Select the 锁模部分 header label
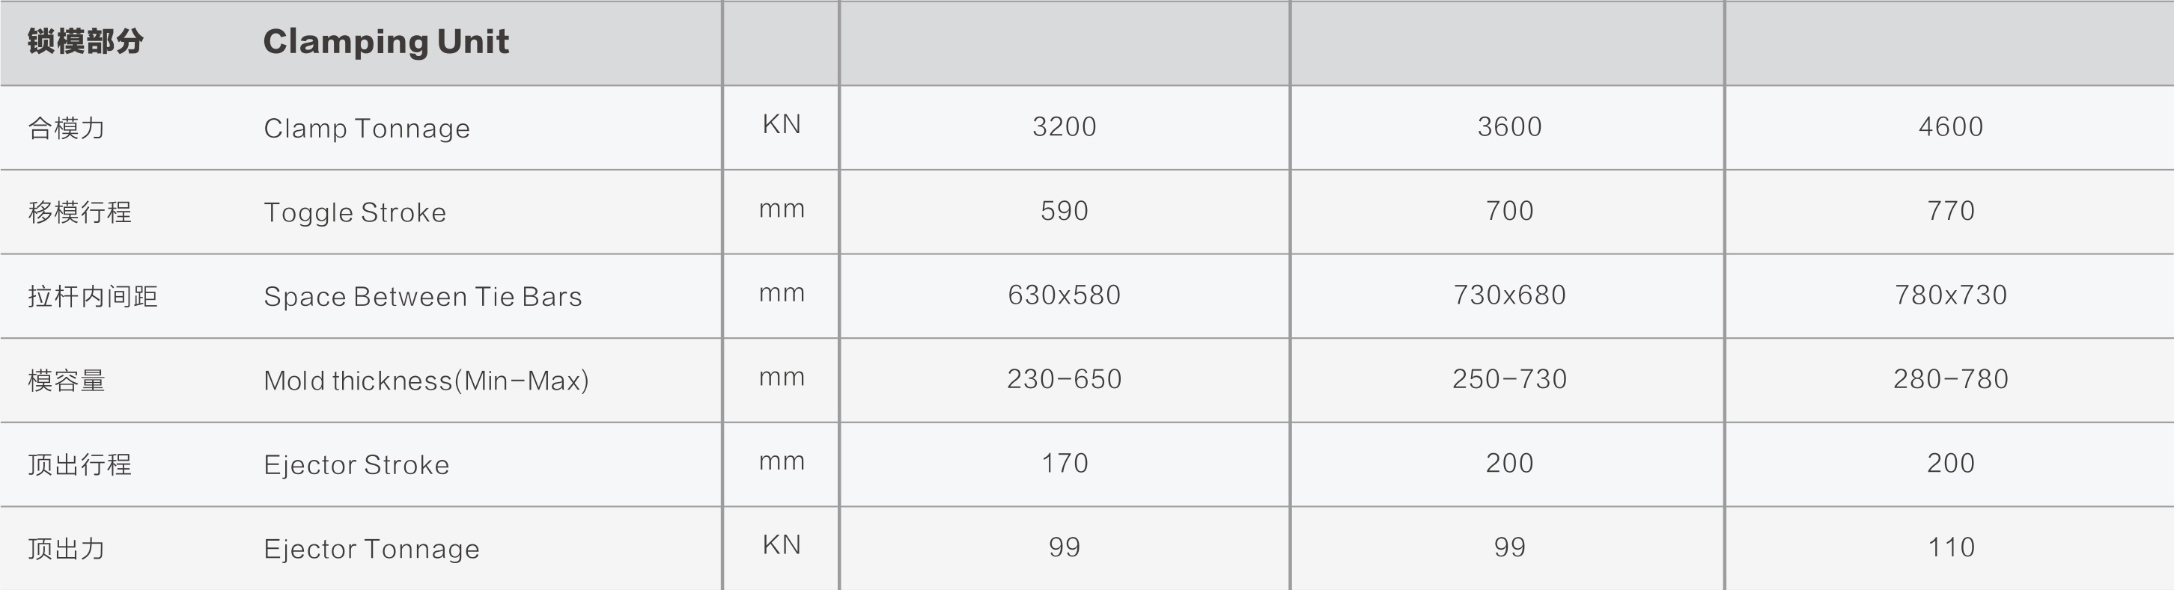 tap(85, 41)
